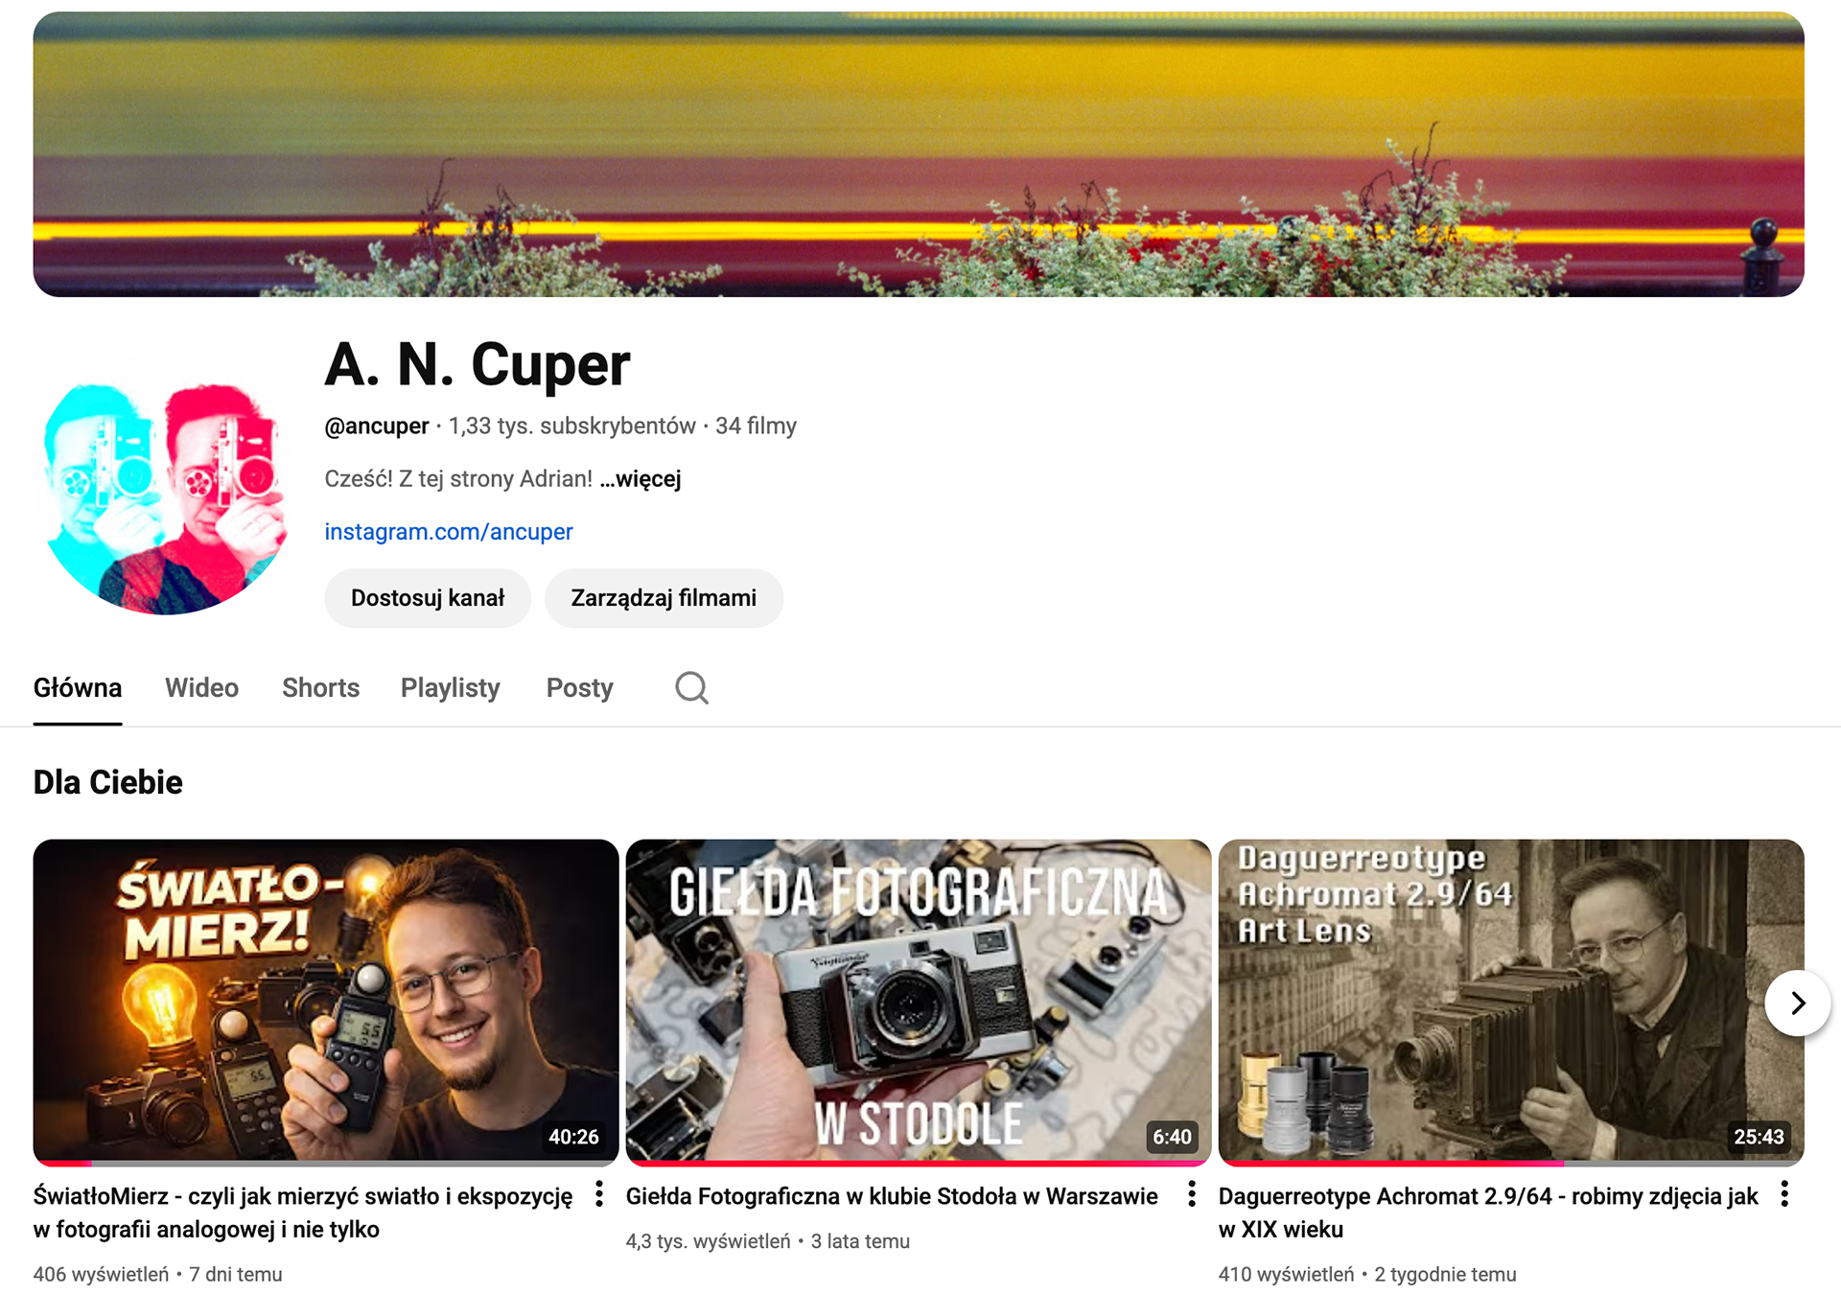This screenshot has width=1841, height=1316.
Task: Click the channel search magnifier icon
Action: 691,688
